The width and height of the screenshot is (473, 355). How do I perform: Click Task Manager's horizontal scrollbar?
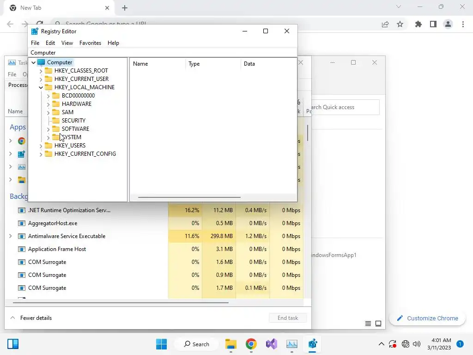(121, 302)
